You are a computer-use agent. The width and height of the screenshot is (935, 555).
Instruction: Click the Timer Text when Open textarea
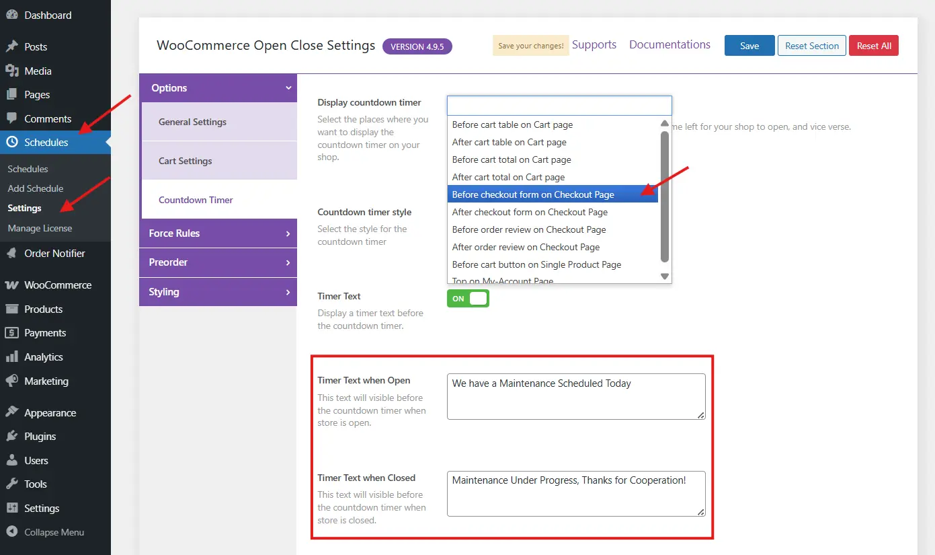click(x=576, y=397)
